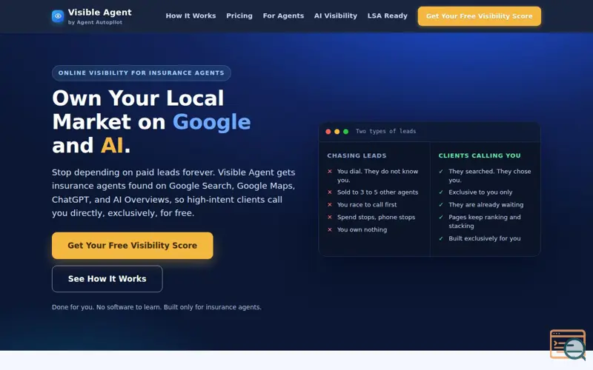The height and width of the screenshot is (370, 593).
Task: Click the checkmark beside 'They searched. They chose you.'
Action: (441, 172)
